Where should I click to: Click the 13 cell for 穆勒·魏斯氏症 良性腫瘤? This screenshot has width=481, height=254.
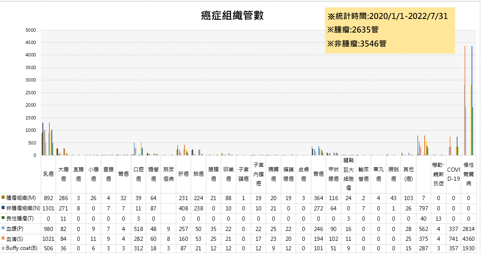438,219
